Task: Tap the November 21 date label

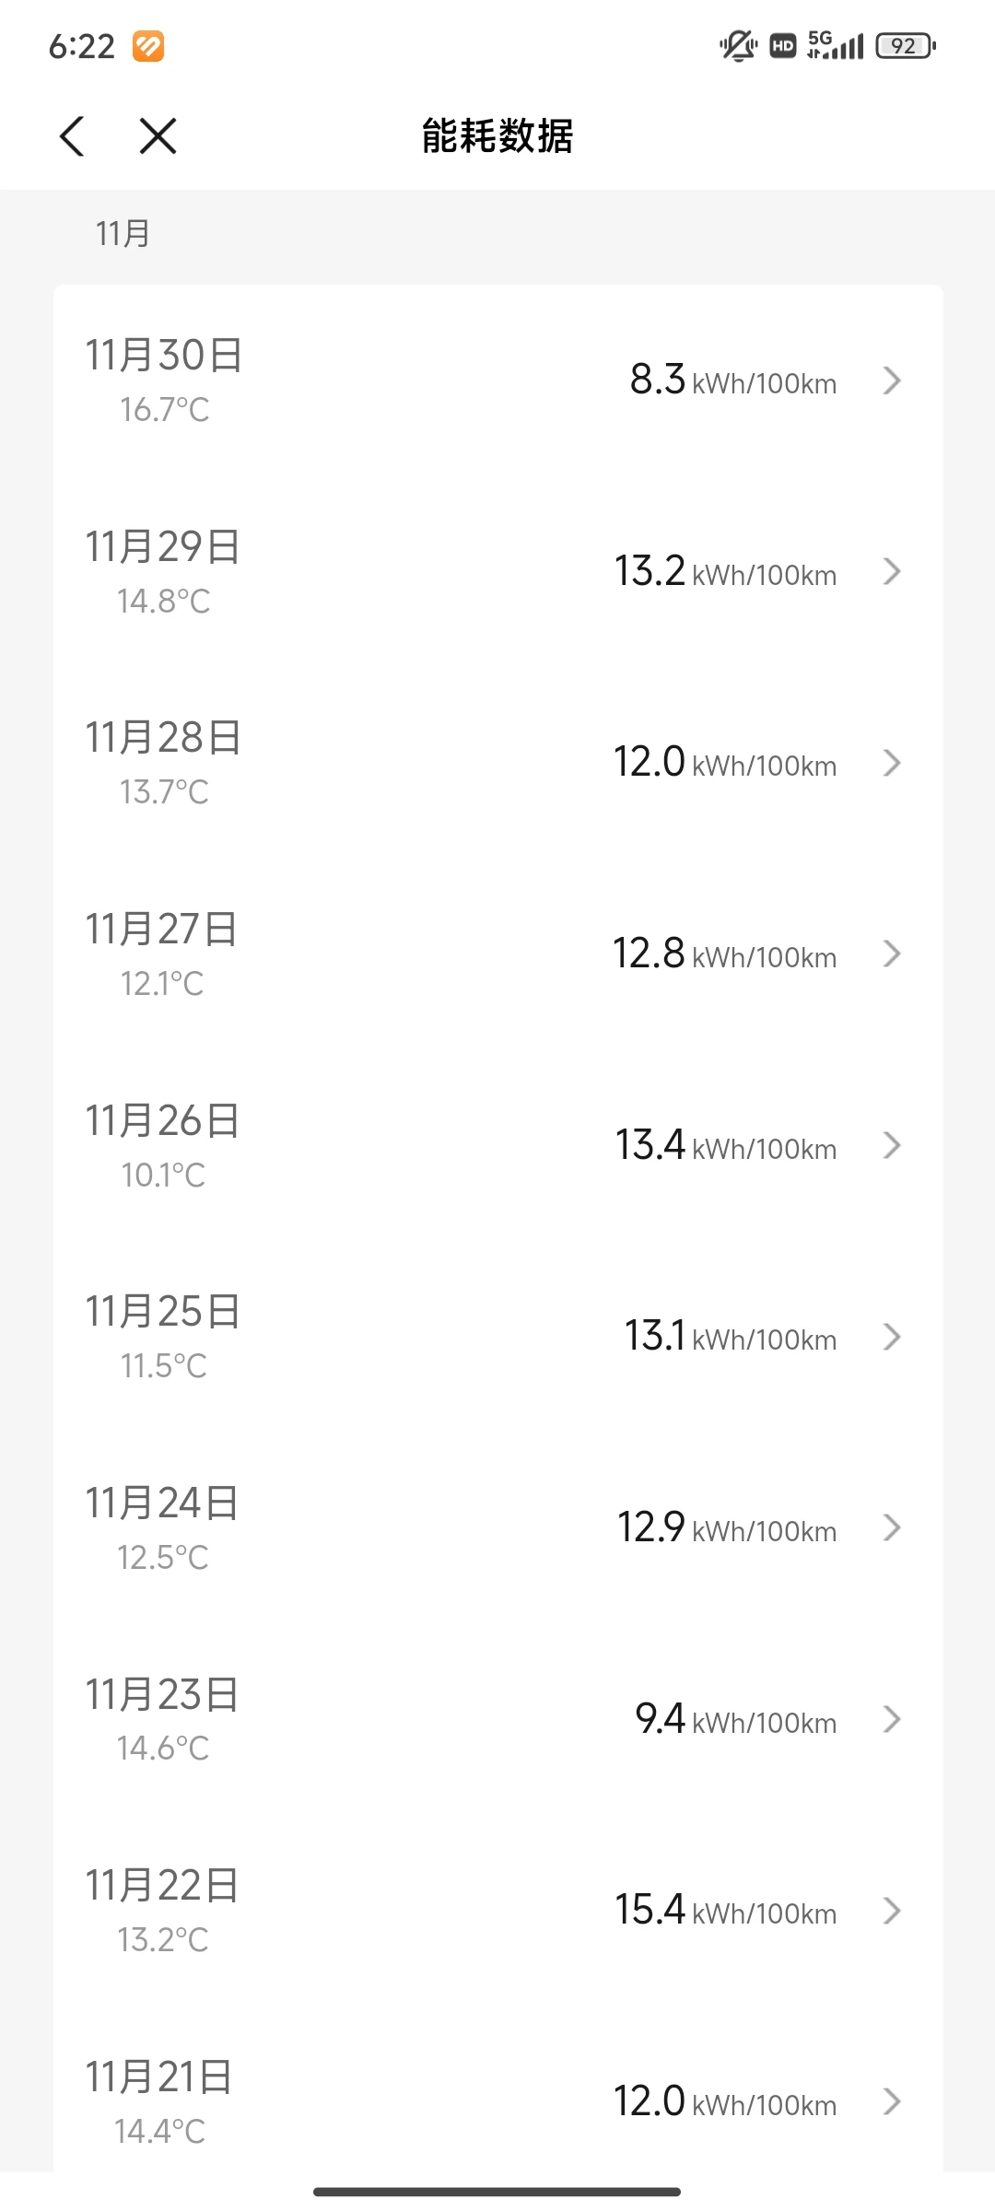Action: (159, 2077)
